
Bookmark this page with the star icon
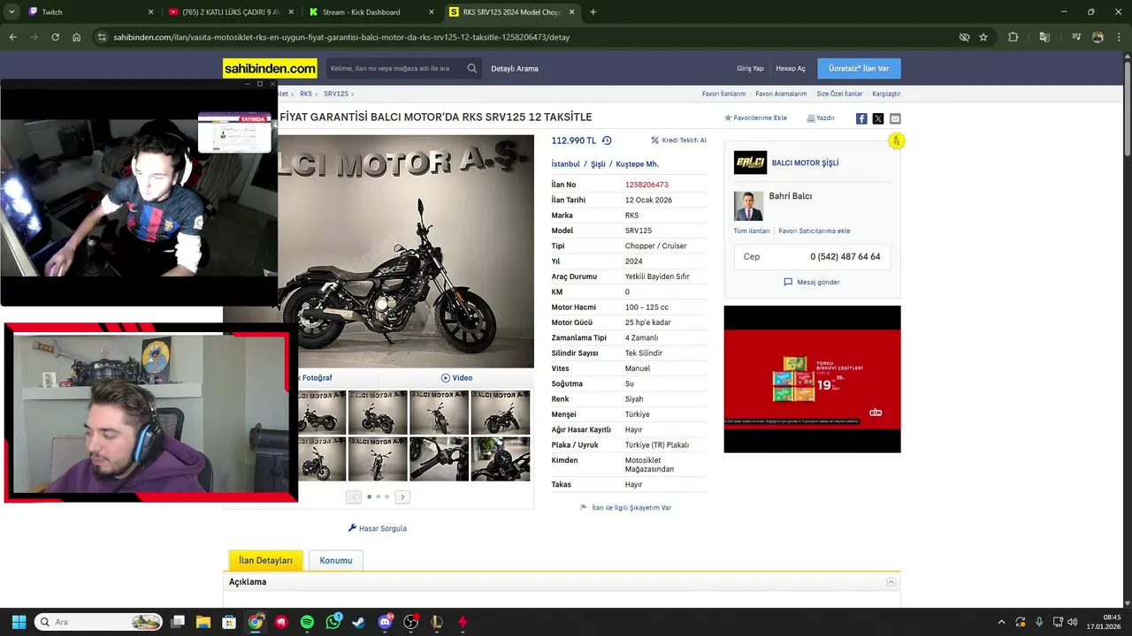click(x=983, y=37)
